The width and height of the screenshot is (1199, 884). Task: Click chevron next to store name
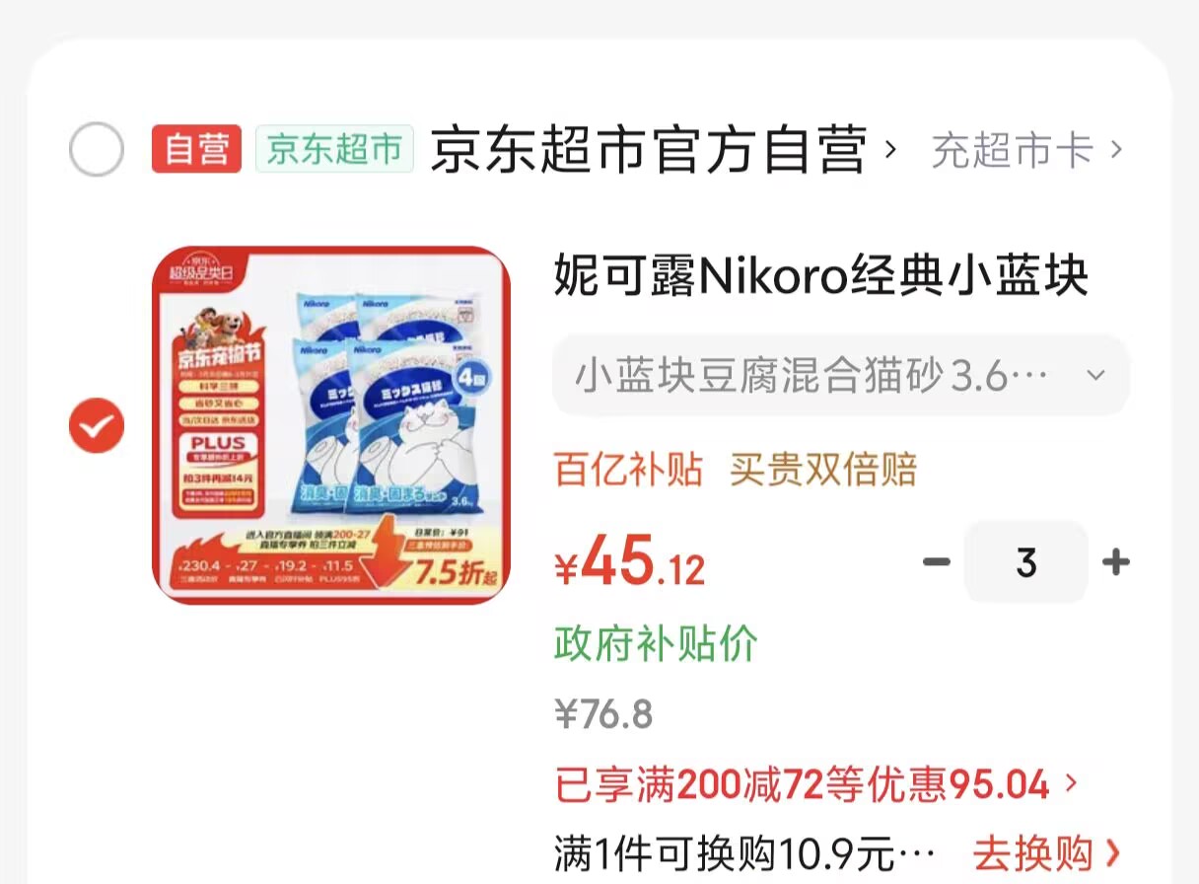(890, 150)
